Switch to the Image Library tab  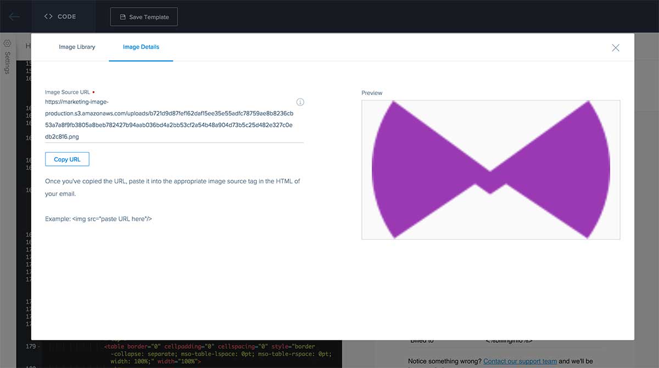[x=77, y=47]
